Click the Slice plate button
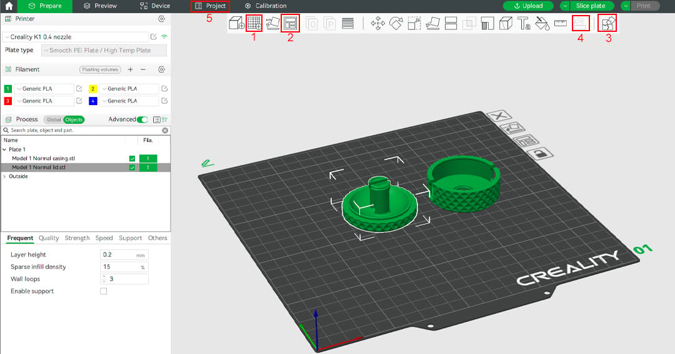The width and height of the screenshot is (675, 354). click(x=591, y=6)
